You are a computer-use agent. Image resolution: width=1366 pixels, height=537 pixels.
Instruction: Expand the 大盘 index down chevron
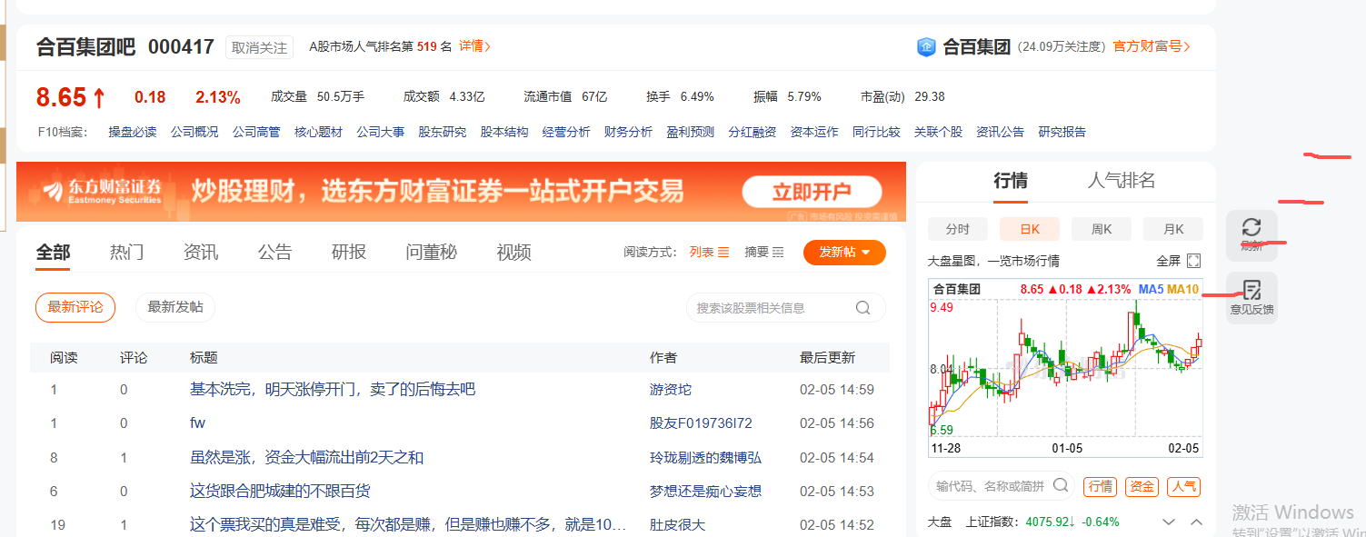coord(1169,522)
